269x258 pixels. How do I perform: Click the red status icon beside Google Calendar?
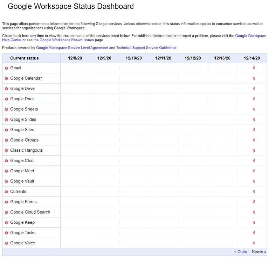pos(6,78)
